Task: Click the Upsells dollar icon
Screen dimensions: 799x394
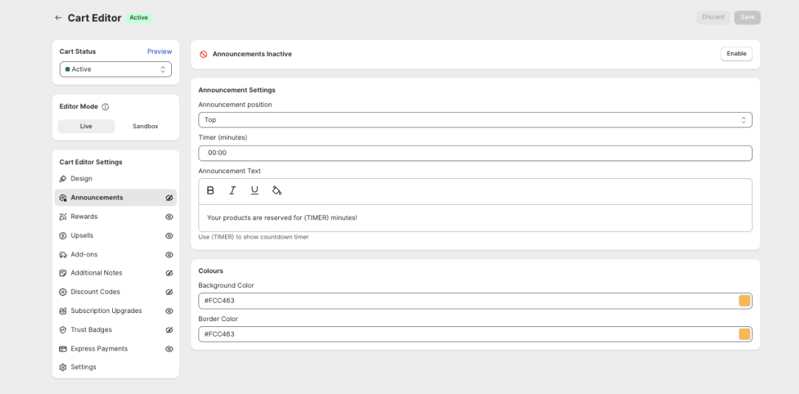Action: [63, 236]
